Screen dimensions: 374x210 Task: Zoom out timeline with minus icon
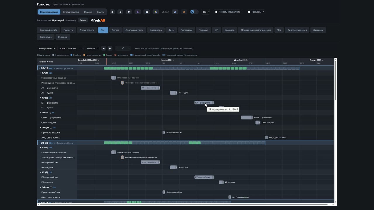pyautogui.click(x=117, y=48)
